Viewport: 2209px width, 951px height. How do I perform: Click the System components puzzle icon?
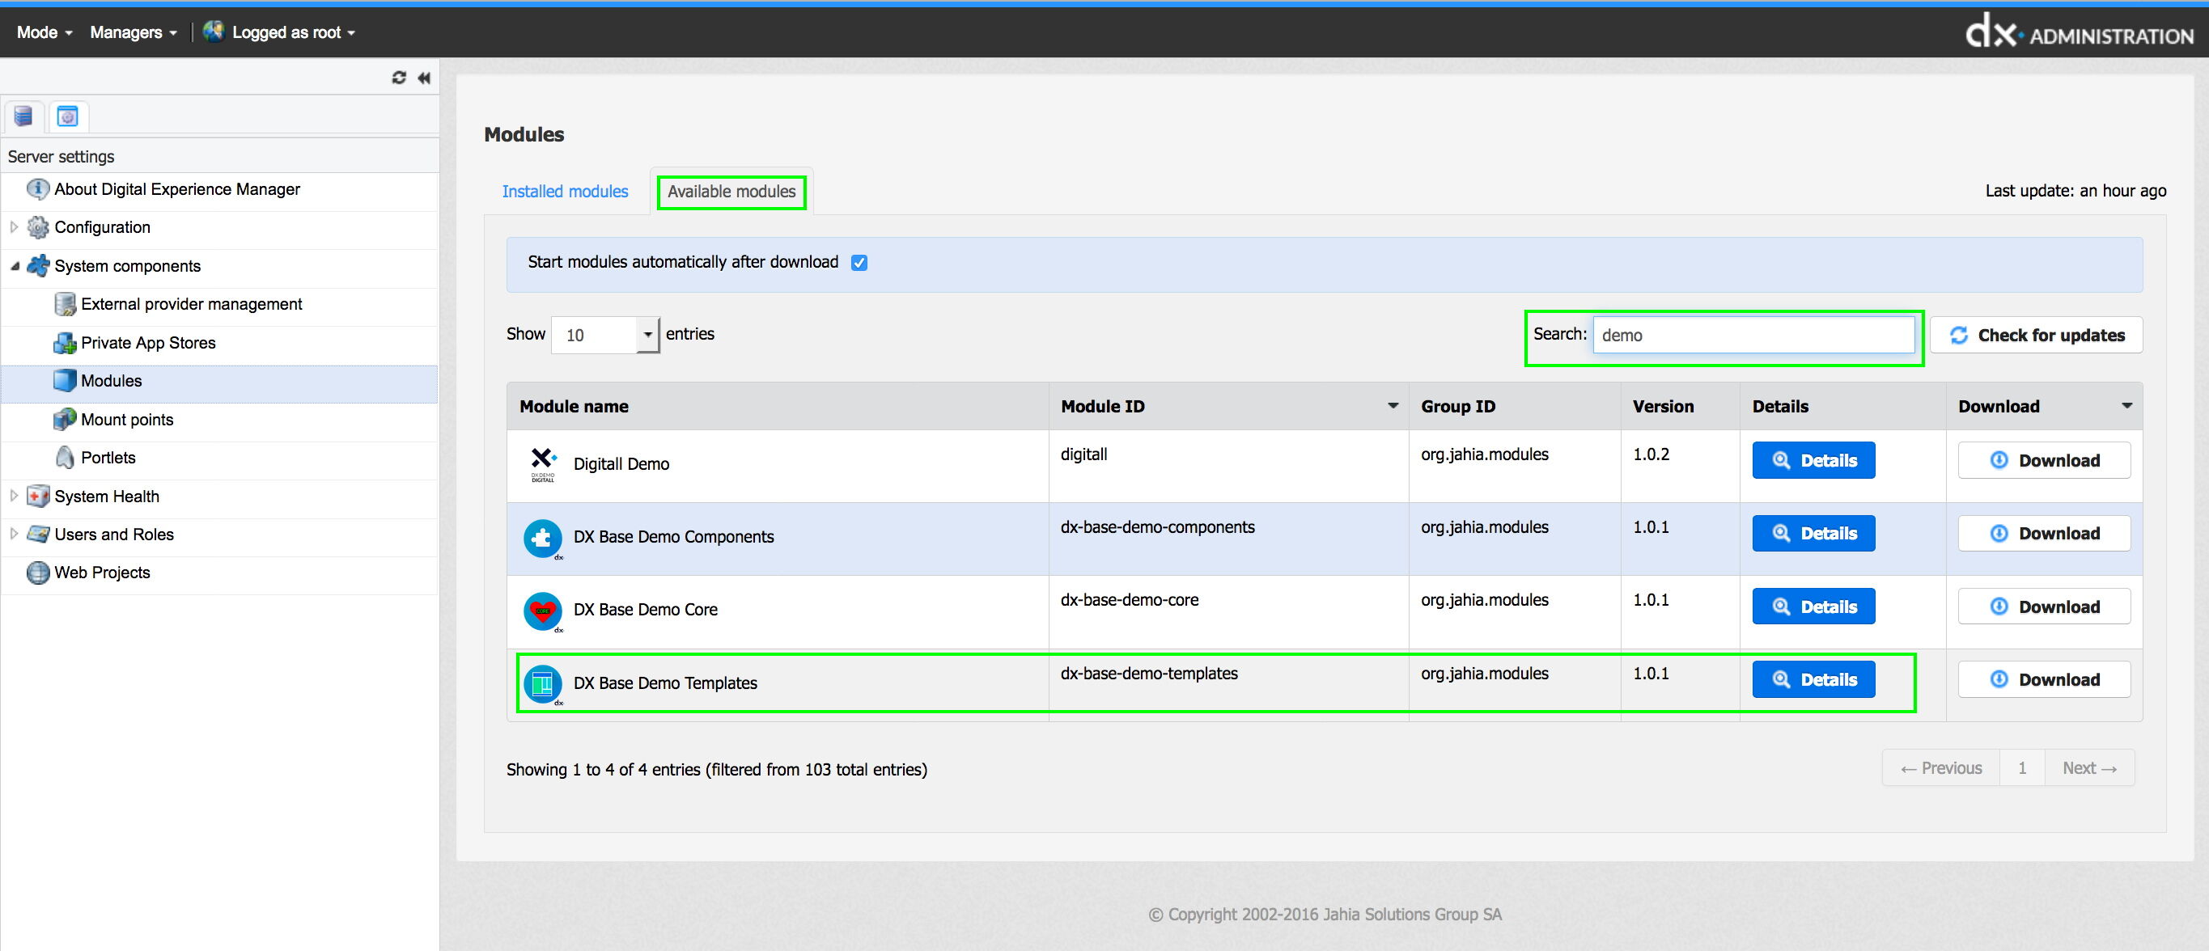(38, 265)
